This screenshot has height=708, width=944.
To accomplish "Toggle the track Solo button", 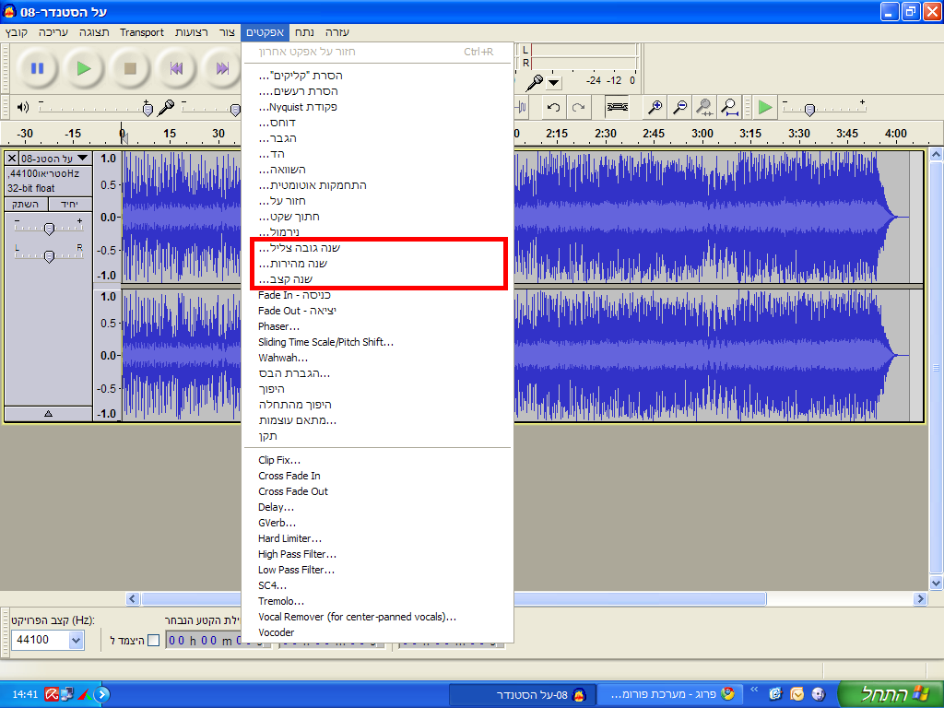I will point(70,204).
